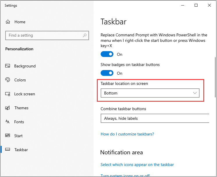Click the magnifier icon in search box
The width and height of the screenshot is (217, 177).
click(x=85, y=35)
